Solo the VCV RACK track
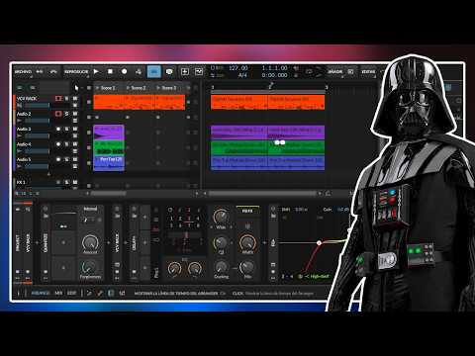This screenshot has height=356, width=475. (67, 98)
